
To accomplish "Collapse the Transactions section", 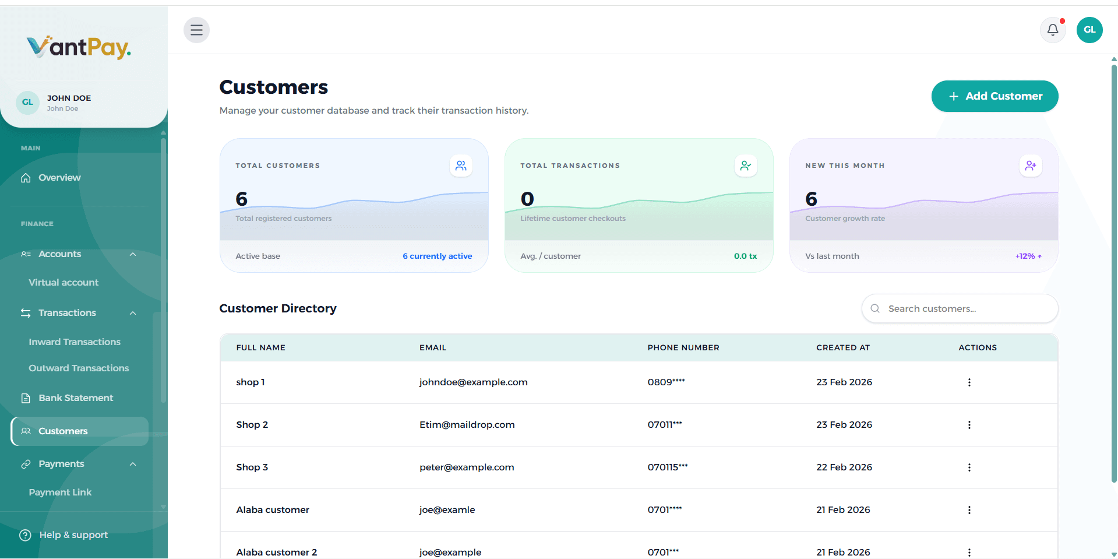I will 132,312.
